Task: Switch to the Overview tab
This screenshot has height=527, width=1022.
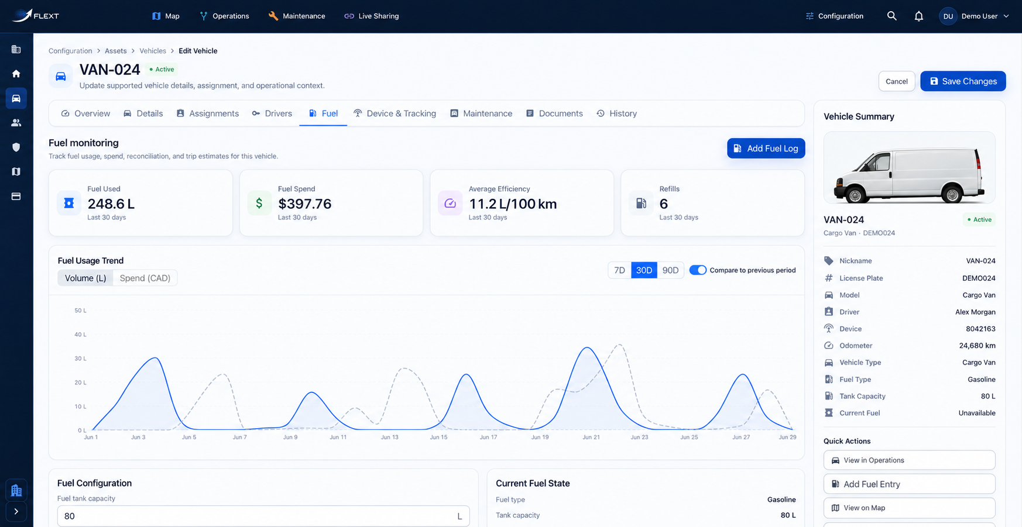Action: click(85, 113)
